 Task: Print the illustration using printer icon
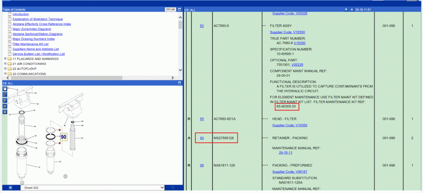click(x=5, y=112)
